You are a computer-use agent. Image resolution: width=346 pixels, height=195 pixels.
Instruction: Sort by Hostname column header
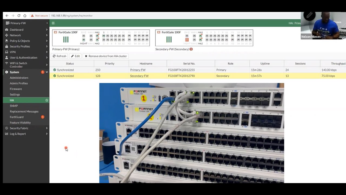click(x=148, y=63)
